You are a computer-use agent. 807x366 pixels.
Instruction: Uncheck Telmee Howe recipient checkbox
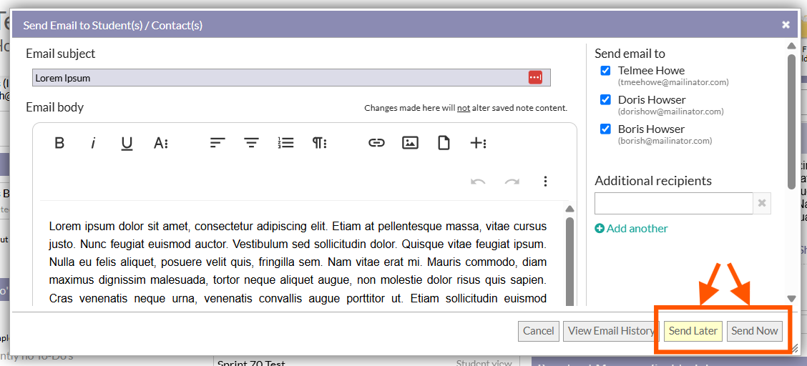point(605,71)
